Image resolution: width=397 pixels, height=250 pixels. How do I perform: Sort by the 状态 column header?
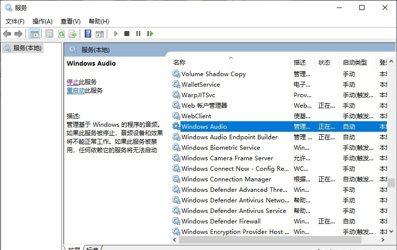(x=327, y=62)
